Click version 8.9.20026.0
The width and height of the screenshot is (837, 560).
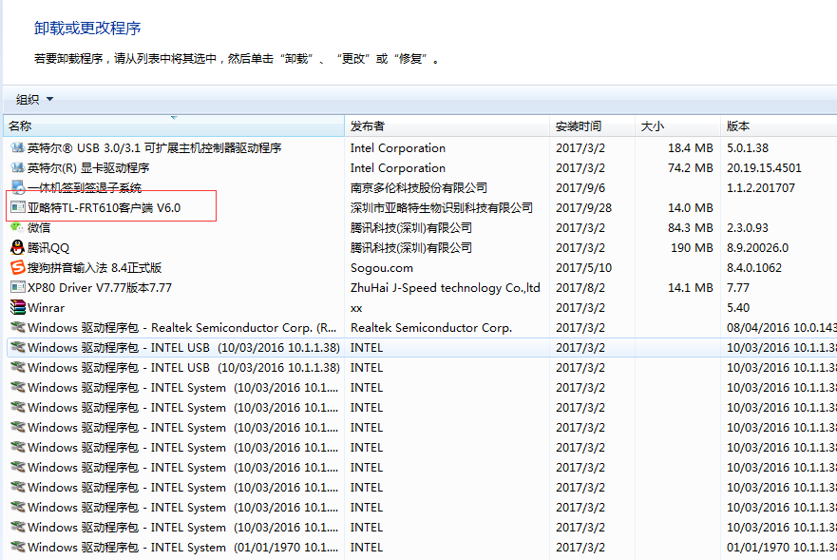757,248
